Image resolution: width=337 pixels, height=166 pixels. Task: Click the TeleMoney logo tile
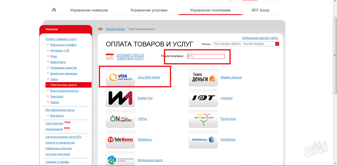pyautogui.click(x=120, y=140)
